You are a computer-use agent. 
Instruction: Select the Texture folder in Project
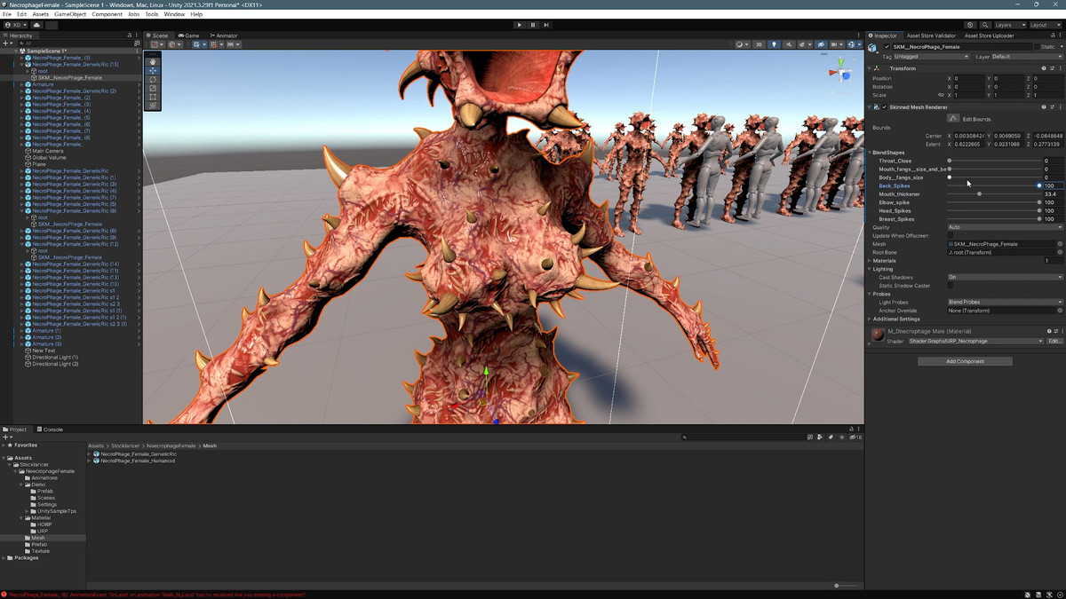pos(41,551)
